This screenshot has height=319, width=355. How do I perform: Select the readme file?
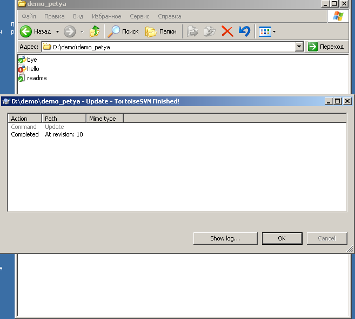click(x=32, y=78)
